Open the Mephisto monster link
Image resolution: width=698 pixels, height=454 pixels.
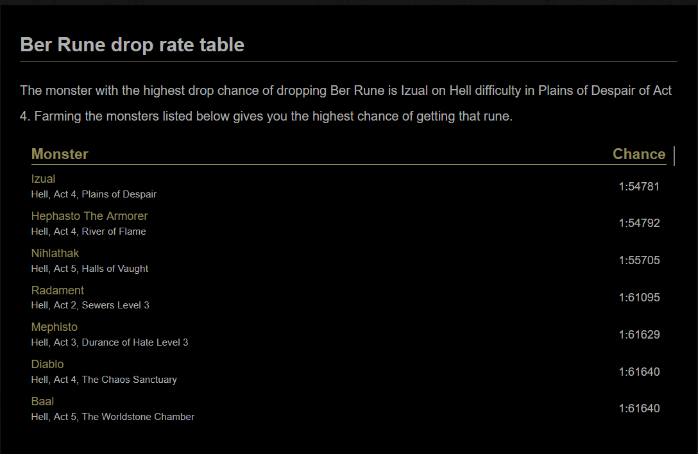(x=55, y=327)
